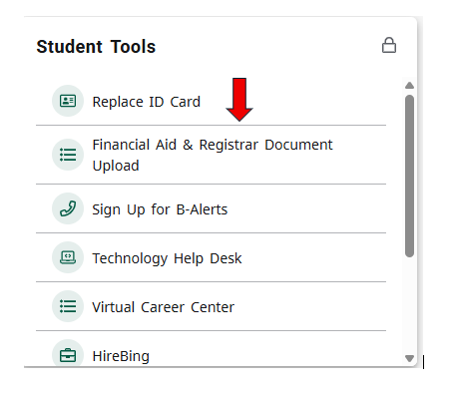Click the list icon beside Financial Aid & Registrar
451x394 pixels.
68,155
